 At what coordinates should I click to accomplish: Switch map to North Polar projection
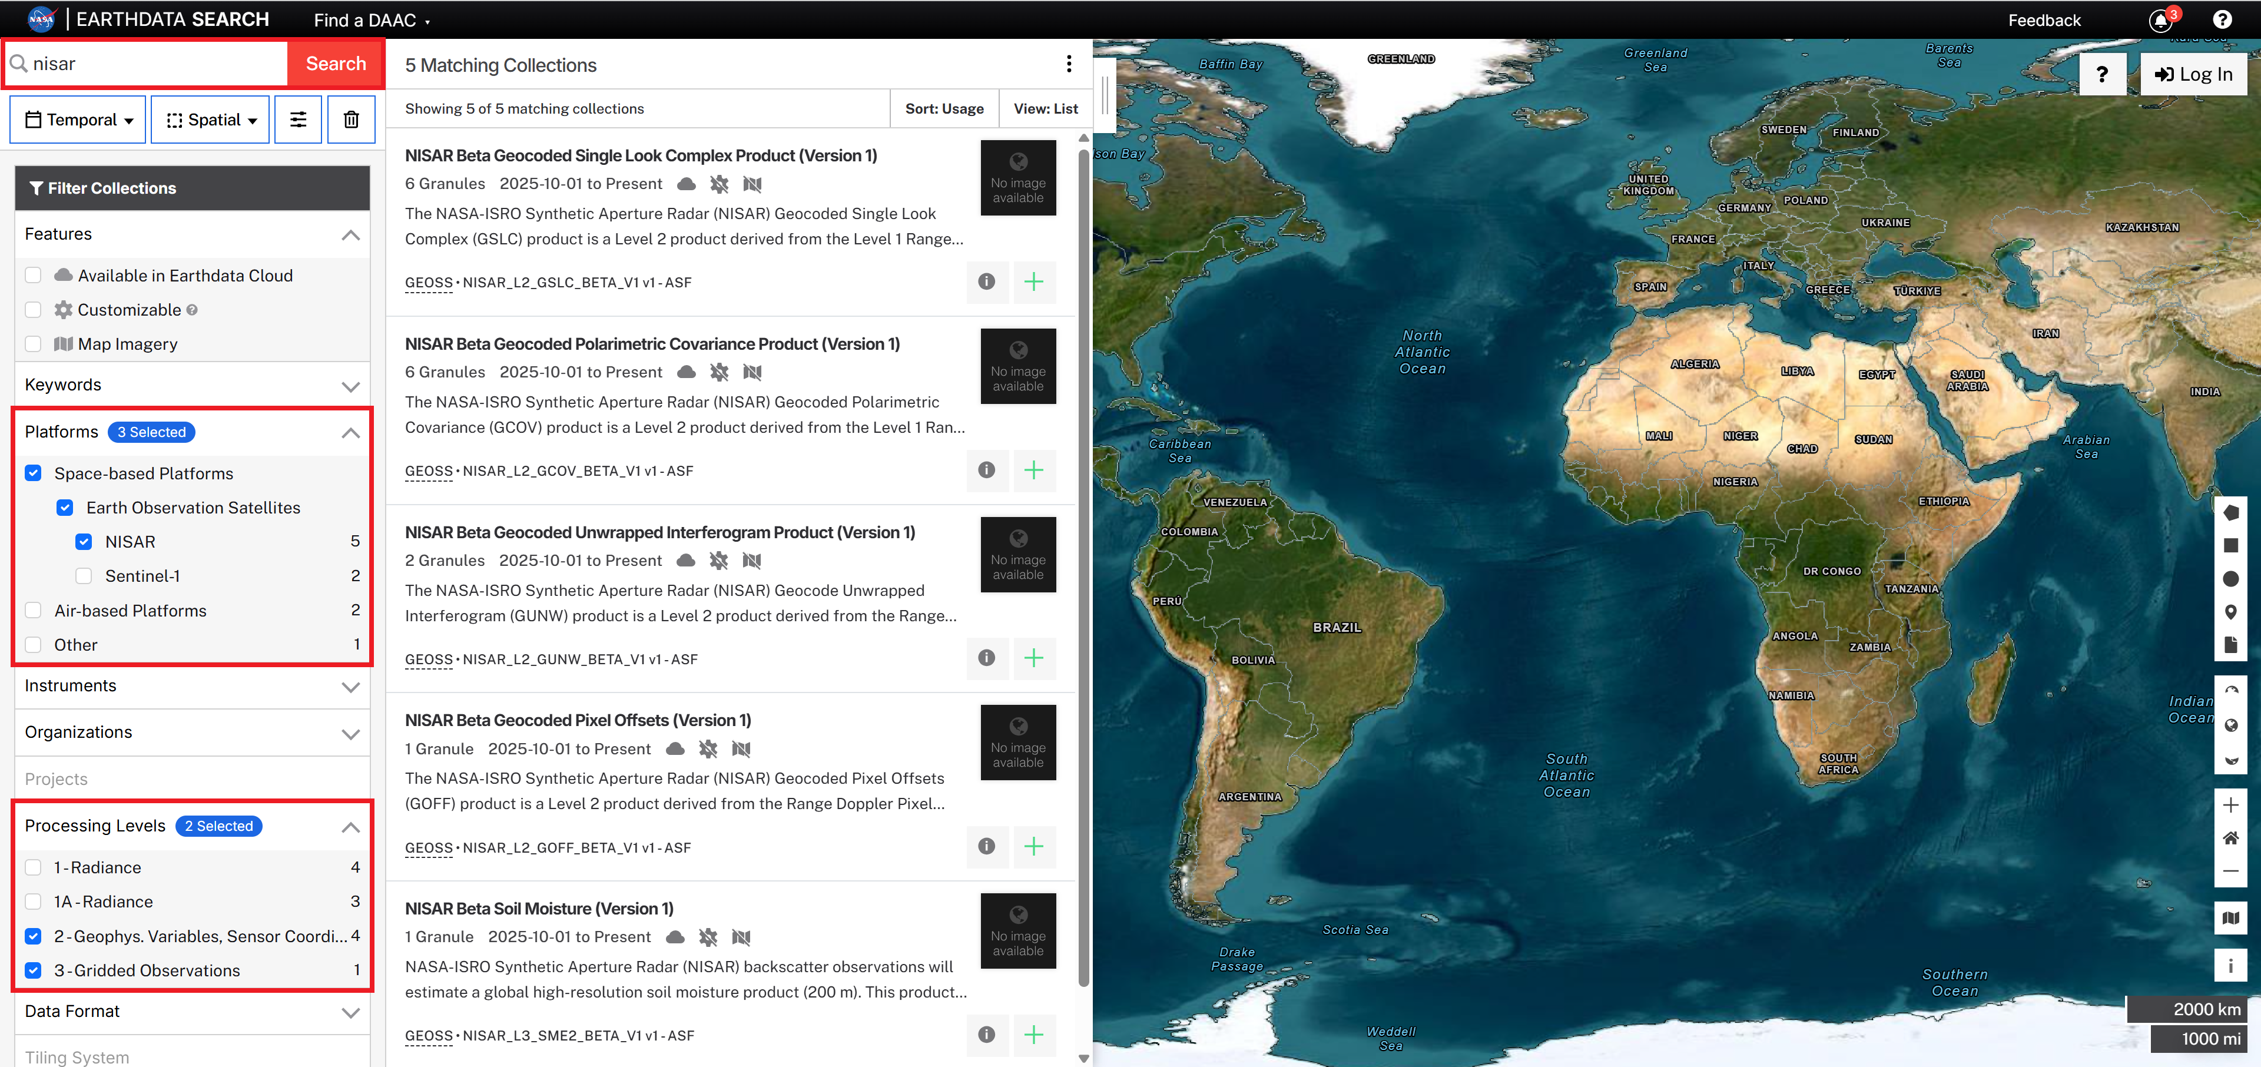pyautogui.click(x=2232, y=691)
